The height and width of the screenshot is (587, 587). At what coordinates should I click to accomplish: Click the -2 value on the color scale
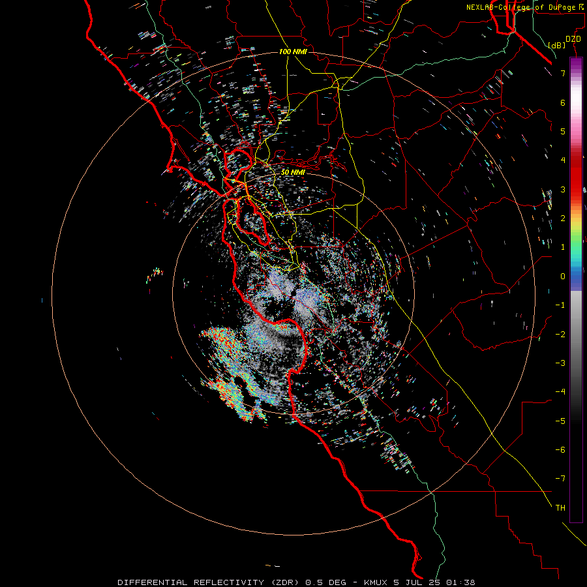tap(560, 335)
